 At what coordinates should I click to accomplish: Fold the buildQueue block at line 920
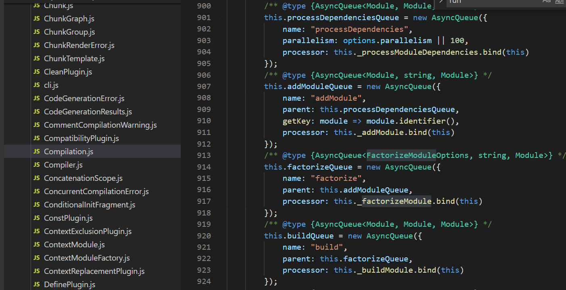219,236
